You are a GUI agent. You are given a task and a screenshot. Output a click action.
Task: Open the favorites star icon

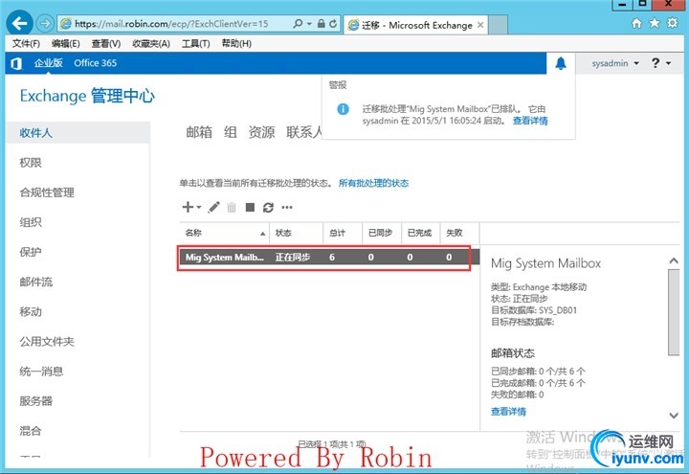click(655, 23)
